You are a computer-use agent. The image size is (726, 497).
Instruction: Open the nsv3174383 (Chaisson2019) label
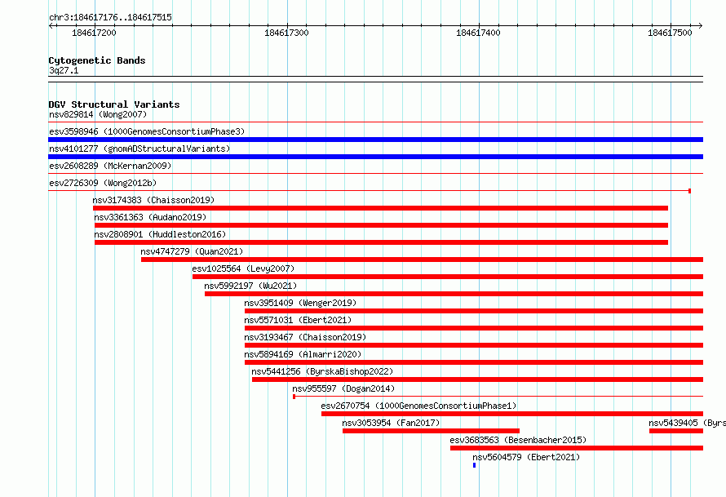[153, 200]
